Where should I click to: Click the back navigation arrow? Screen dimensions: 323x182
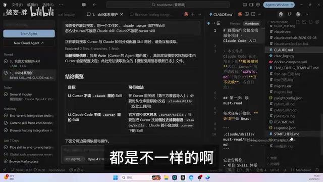click(94, 5)
